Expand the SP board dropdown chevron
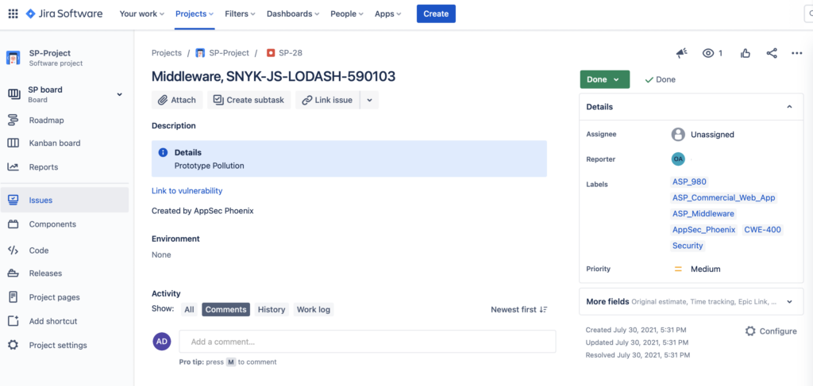This screenshot has height=386, width=813. click(119, 94)
